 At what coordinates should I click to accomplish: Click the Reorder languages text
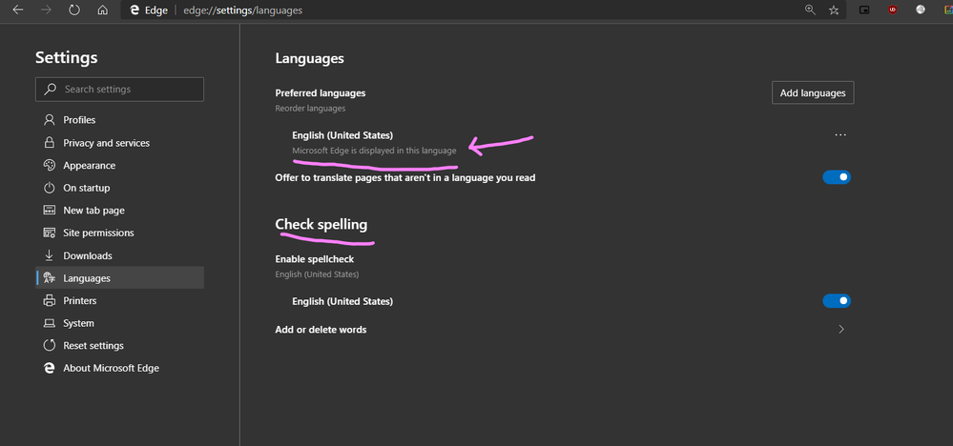310,109
